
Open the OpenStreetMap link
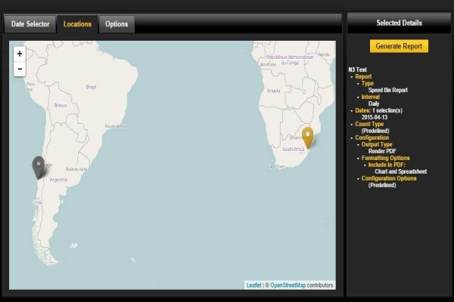pyautogui.click(x=288, y=285)
